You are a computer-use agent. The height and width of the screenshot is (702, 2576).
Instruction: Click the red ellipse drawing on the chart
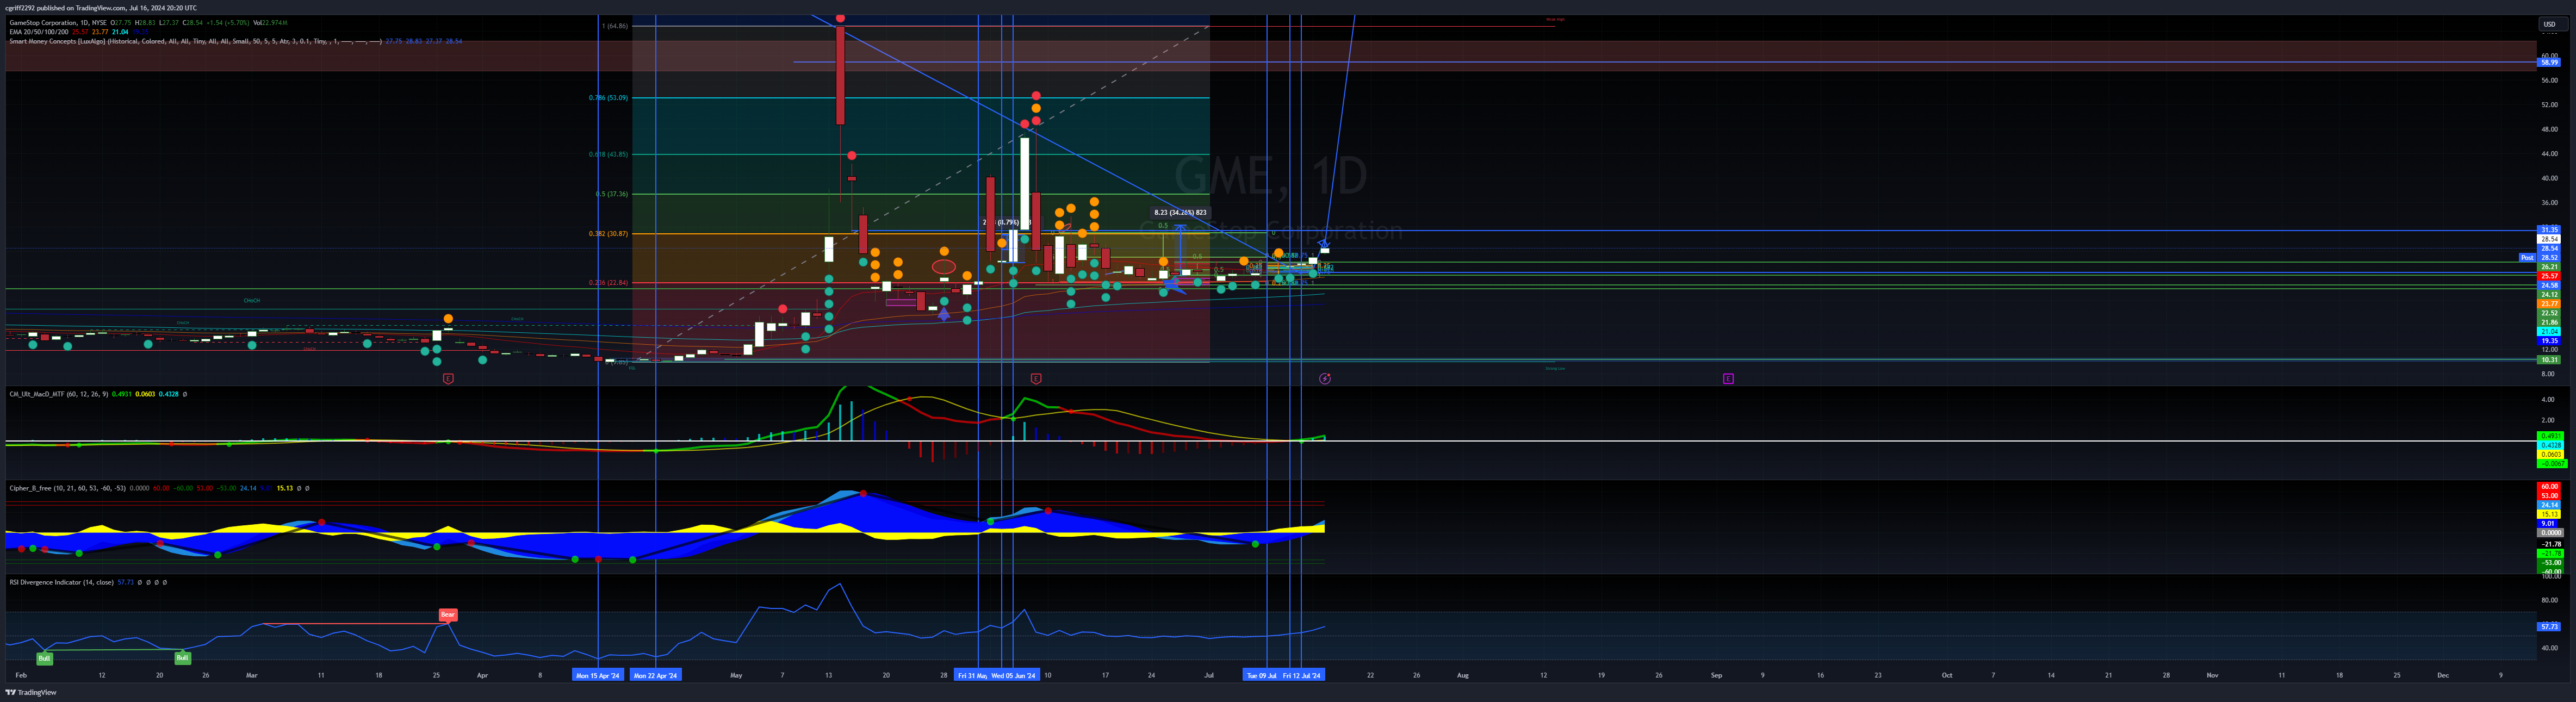[x=943, y=267]
